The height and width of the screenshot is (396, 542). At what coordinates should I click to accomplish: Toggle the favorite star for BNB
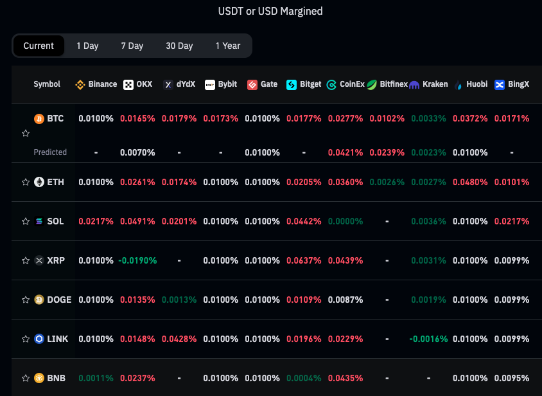[26, 378]
